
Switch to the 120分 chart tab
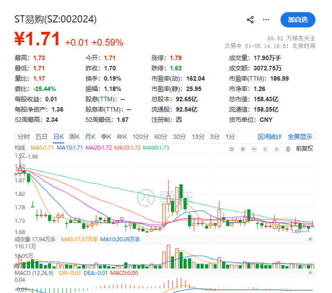141,137
